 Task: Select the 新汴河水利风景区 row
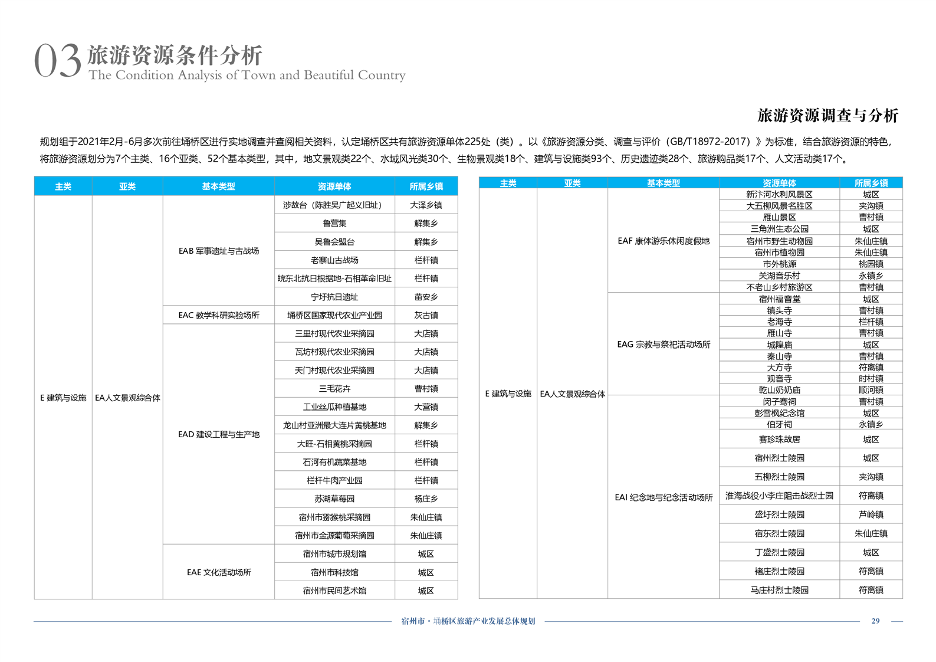[x=779, y=194]
